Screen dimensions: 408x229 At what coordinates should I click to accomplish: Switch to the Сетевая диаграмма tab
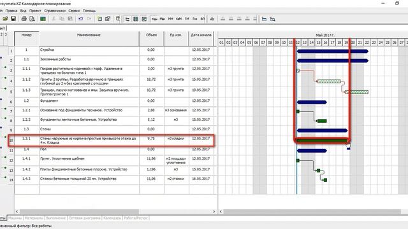(x=84, y=218)
